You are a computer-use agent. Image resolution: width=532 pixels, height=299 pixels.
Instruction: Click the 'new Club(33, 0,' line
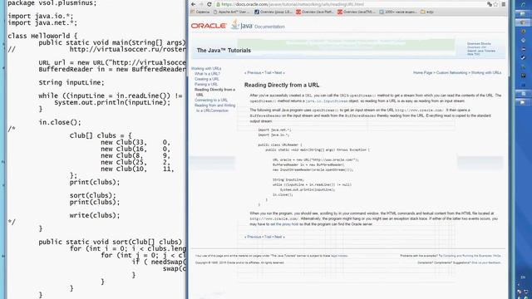point(135,142)
